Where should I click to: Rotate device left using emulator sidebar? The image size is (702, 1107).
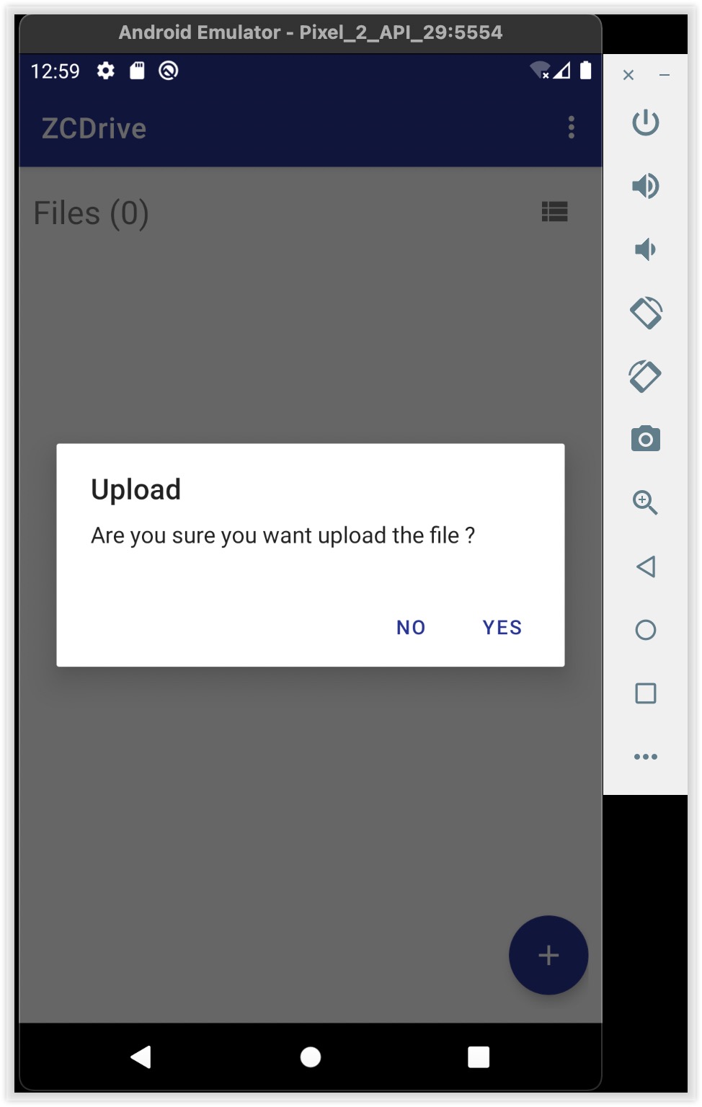coord(646,313)
